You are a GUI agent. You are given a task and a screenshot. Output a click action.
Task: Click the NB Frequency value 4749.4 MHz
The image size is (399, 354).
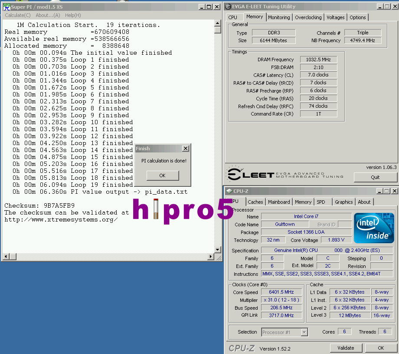(363, 40)
